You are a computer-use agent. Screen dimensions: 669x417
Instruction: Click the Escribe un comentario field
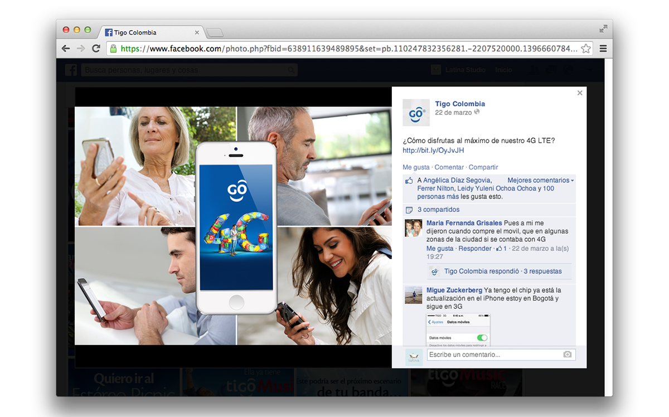501,355
